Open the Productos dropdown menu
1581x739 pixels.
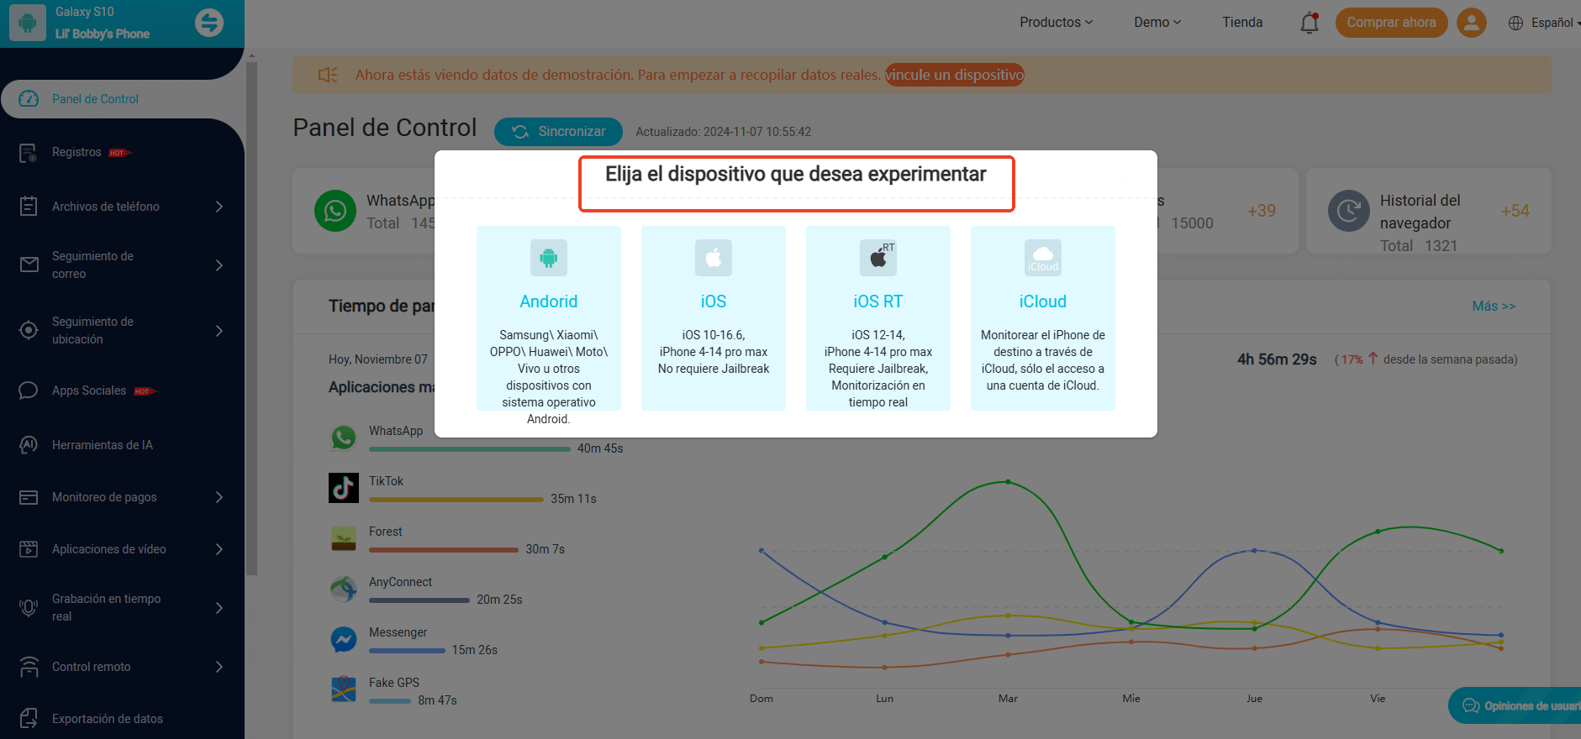1057,23
